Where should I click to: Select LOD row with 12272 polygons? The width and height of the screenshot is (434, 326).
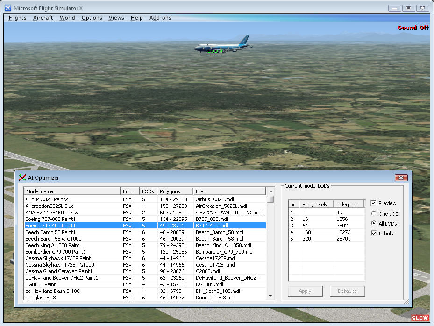pos(327,232)
